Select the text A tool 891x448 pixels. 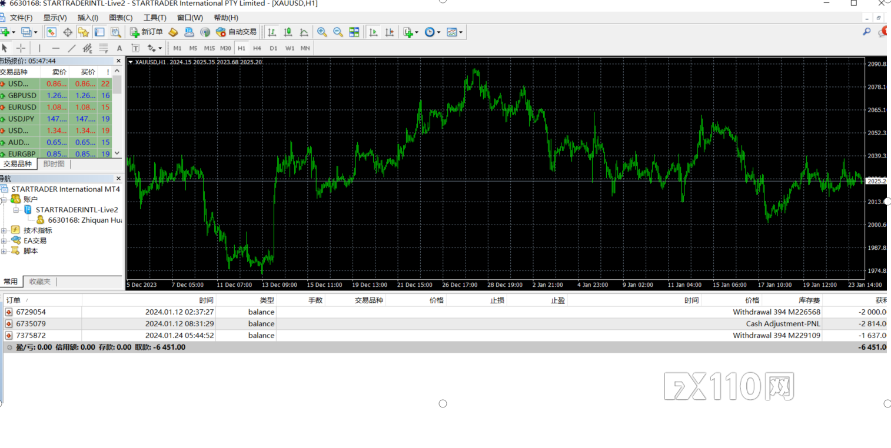(119, 48)
